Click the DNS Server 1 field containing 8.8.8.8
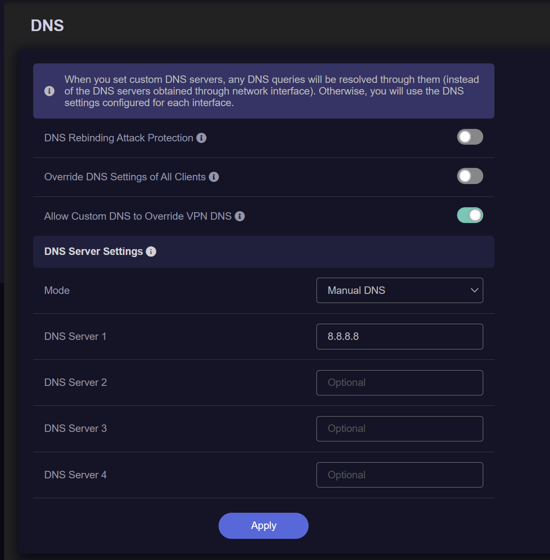The width and height of the screenshot is (550, 560). coord(399,337)
